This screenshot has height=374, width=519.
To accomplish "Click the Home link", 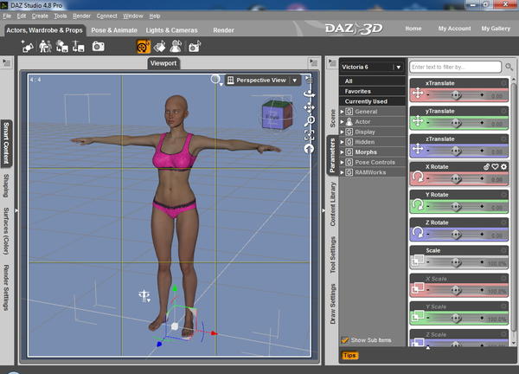I will click(x=413, y=29).
